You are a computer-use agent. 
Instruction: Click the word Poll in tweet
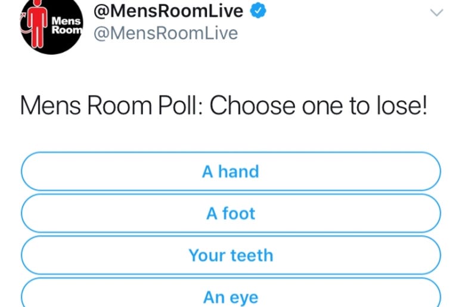180,106
